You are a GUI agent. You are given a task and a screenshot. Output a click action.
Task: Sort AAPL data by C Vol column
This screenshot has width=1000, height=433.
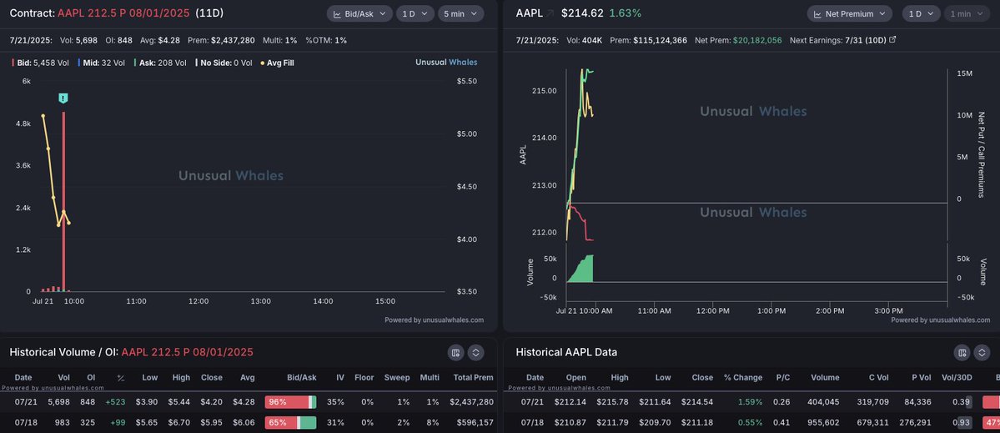[877, 378]
